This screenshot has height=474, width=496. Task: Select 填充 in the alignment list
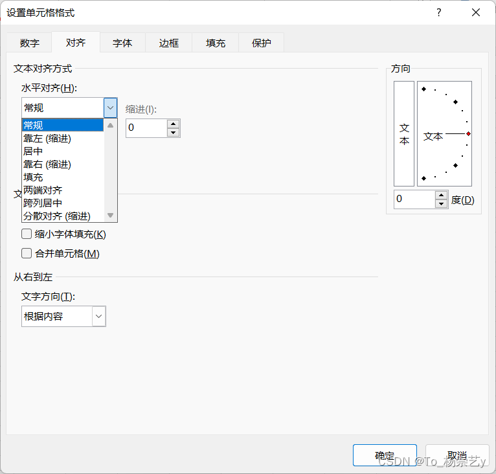point(63,177)
